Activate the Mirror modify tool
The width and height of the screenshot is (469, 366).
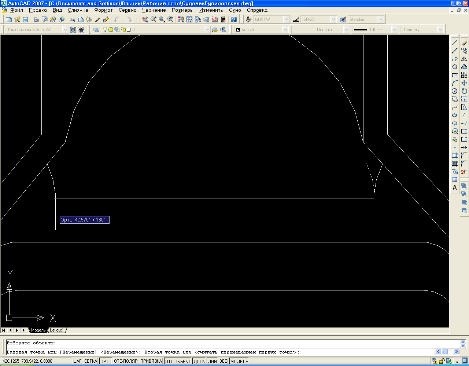click(464, 59)
